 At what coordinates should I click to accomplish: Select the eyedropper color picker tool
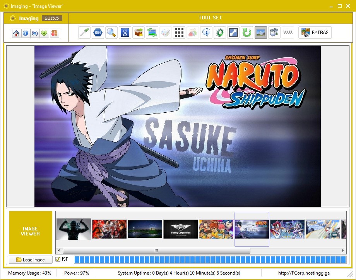pos(84,33)
